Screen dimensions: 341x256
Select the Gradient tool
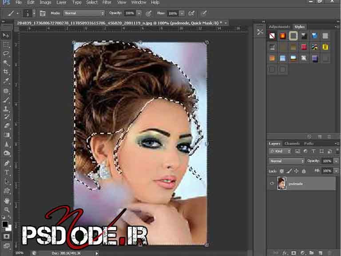(x=6, y=135)
